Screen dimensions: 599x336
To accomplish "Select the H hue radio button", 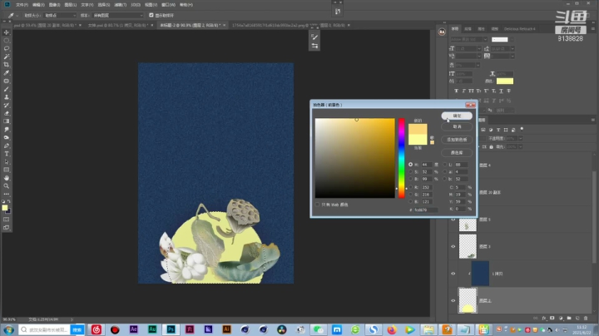I will click(411, 165).
